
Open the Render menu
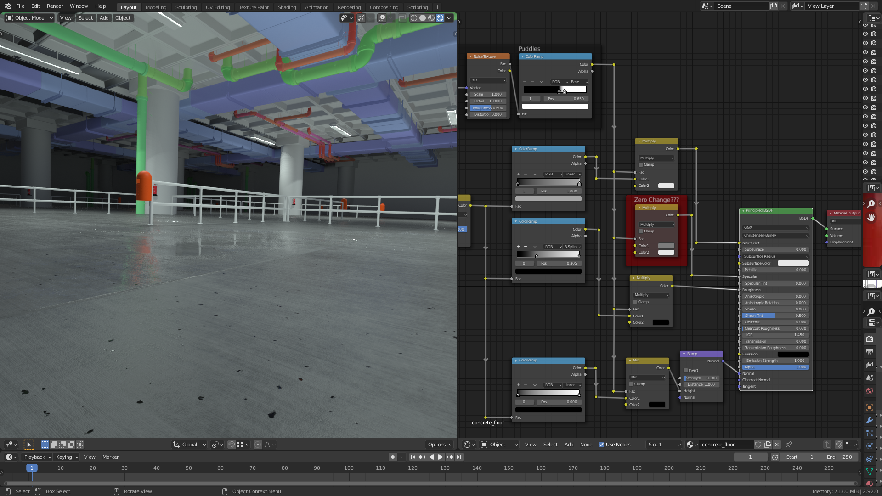pyautogui.click(x=55, y=6)
